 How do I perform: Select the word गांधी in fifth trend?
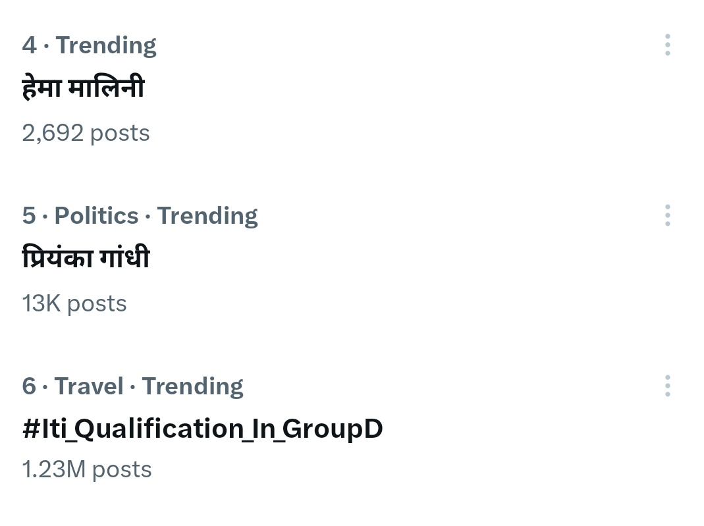tap(125, 257)
